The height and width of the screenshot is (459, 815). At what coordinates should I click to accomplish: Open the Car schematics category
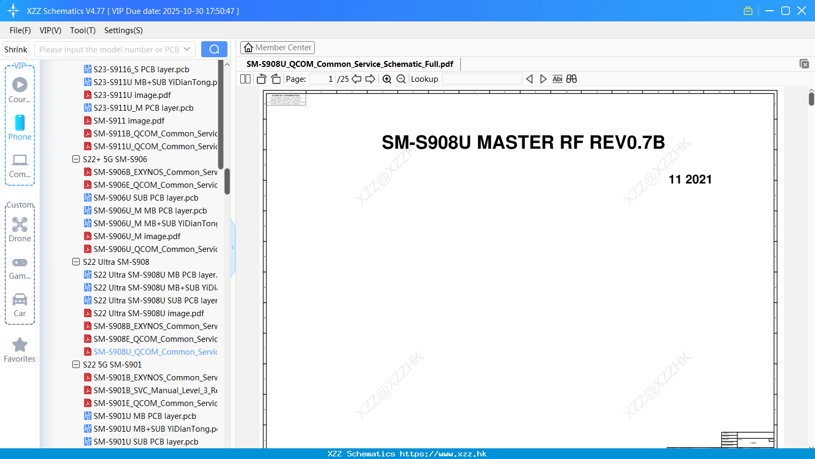point(19,304)
